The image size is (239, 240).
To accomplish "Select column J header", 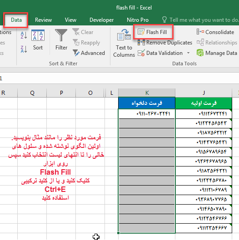I will tap(204, 93).
